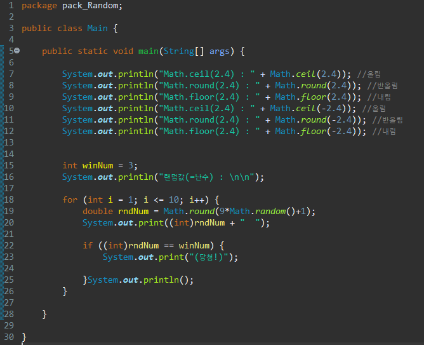
Task: Click the closing brace on line 30
Action: tap(24, 337)
